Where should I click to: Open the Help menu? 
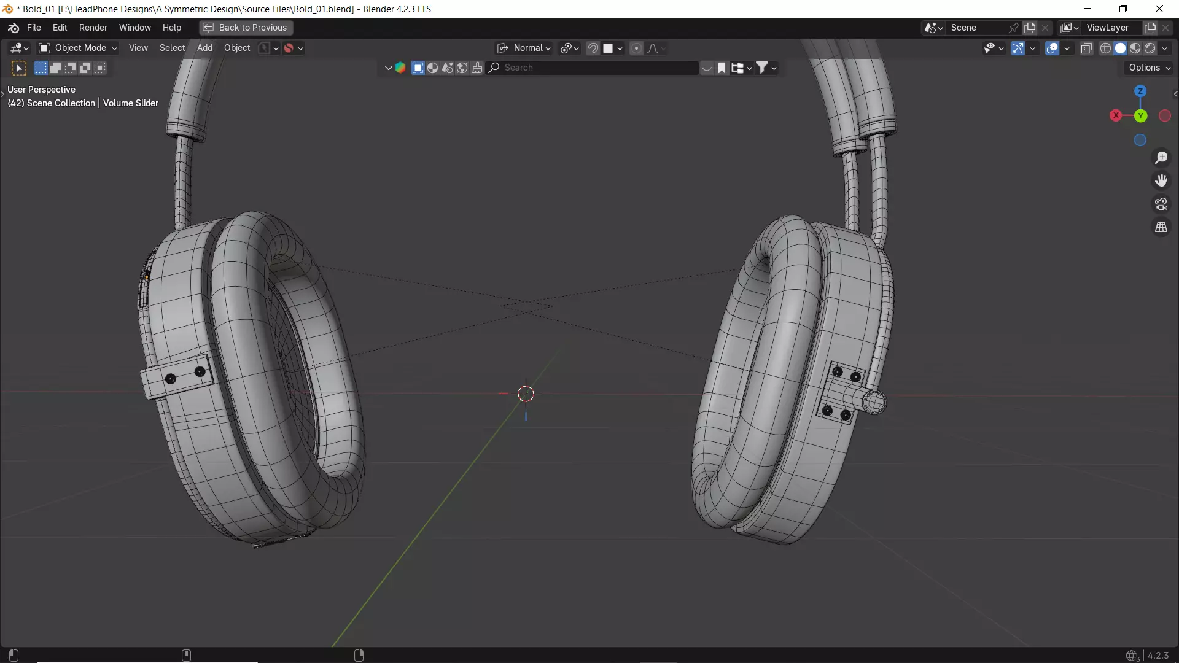(172, 28)
